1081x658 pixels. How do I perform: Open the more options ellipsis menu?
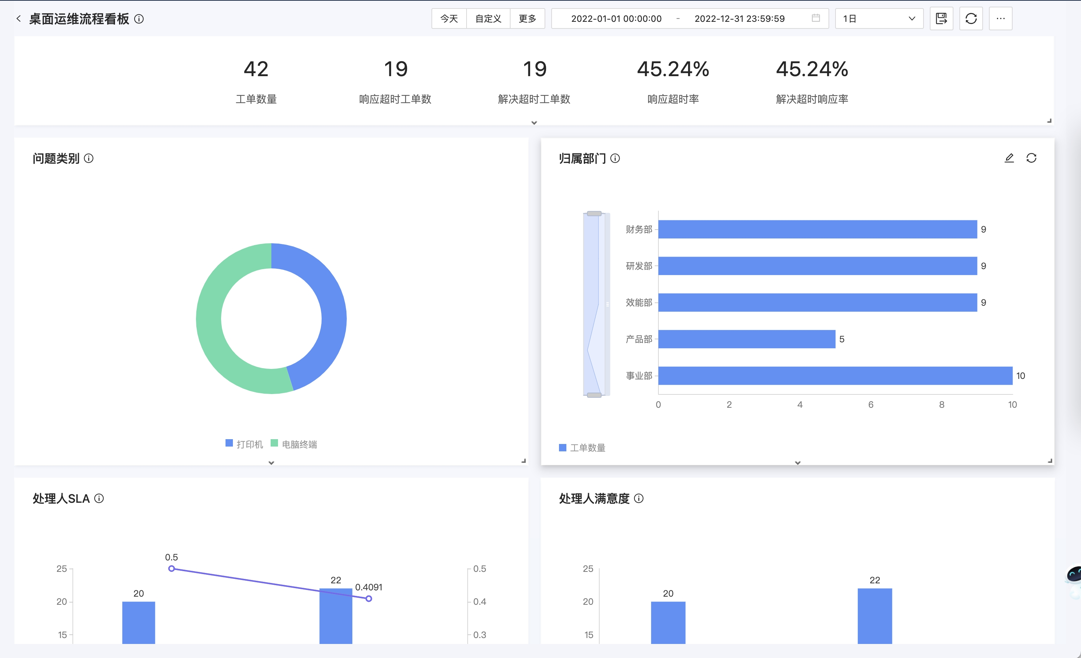click(x=1000, y=18)
